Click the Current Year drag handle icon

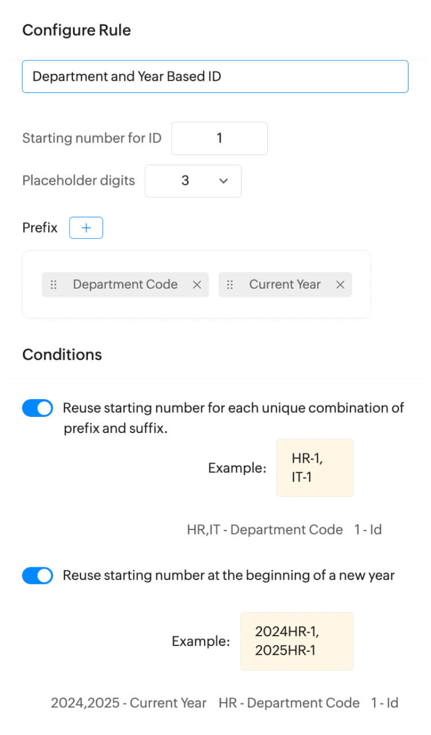point(230,285)
